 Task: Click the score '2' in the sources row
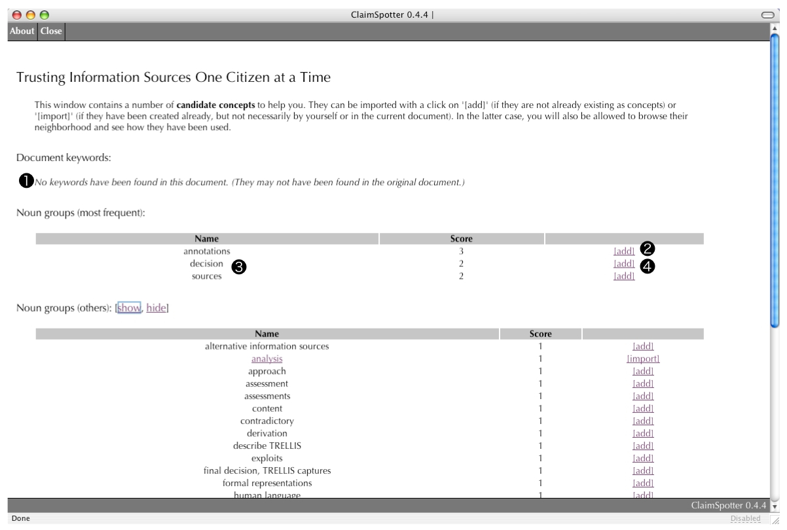[x=462, y=276]
